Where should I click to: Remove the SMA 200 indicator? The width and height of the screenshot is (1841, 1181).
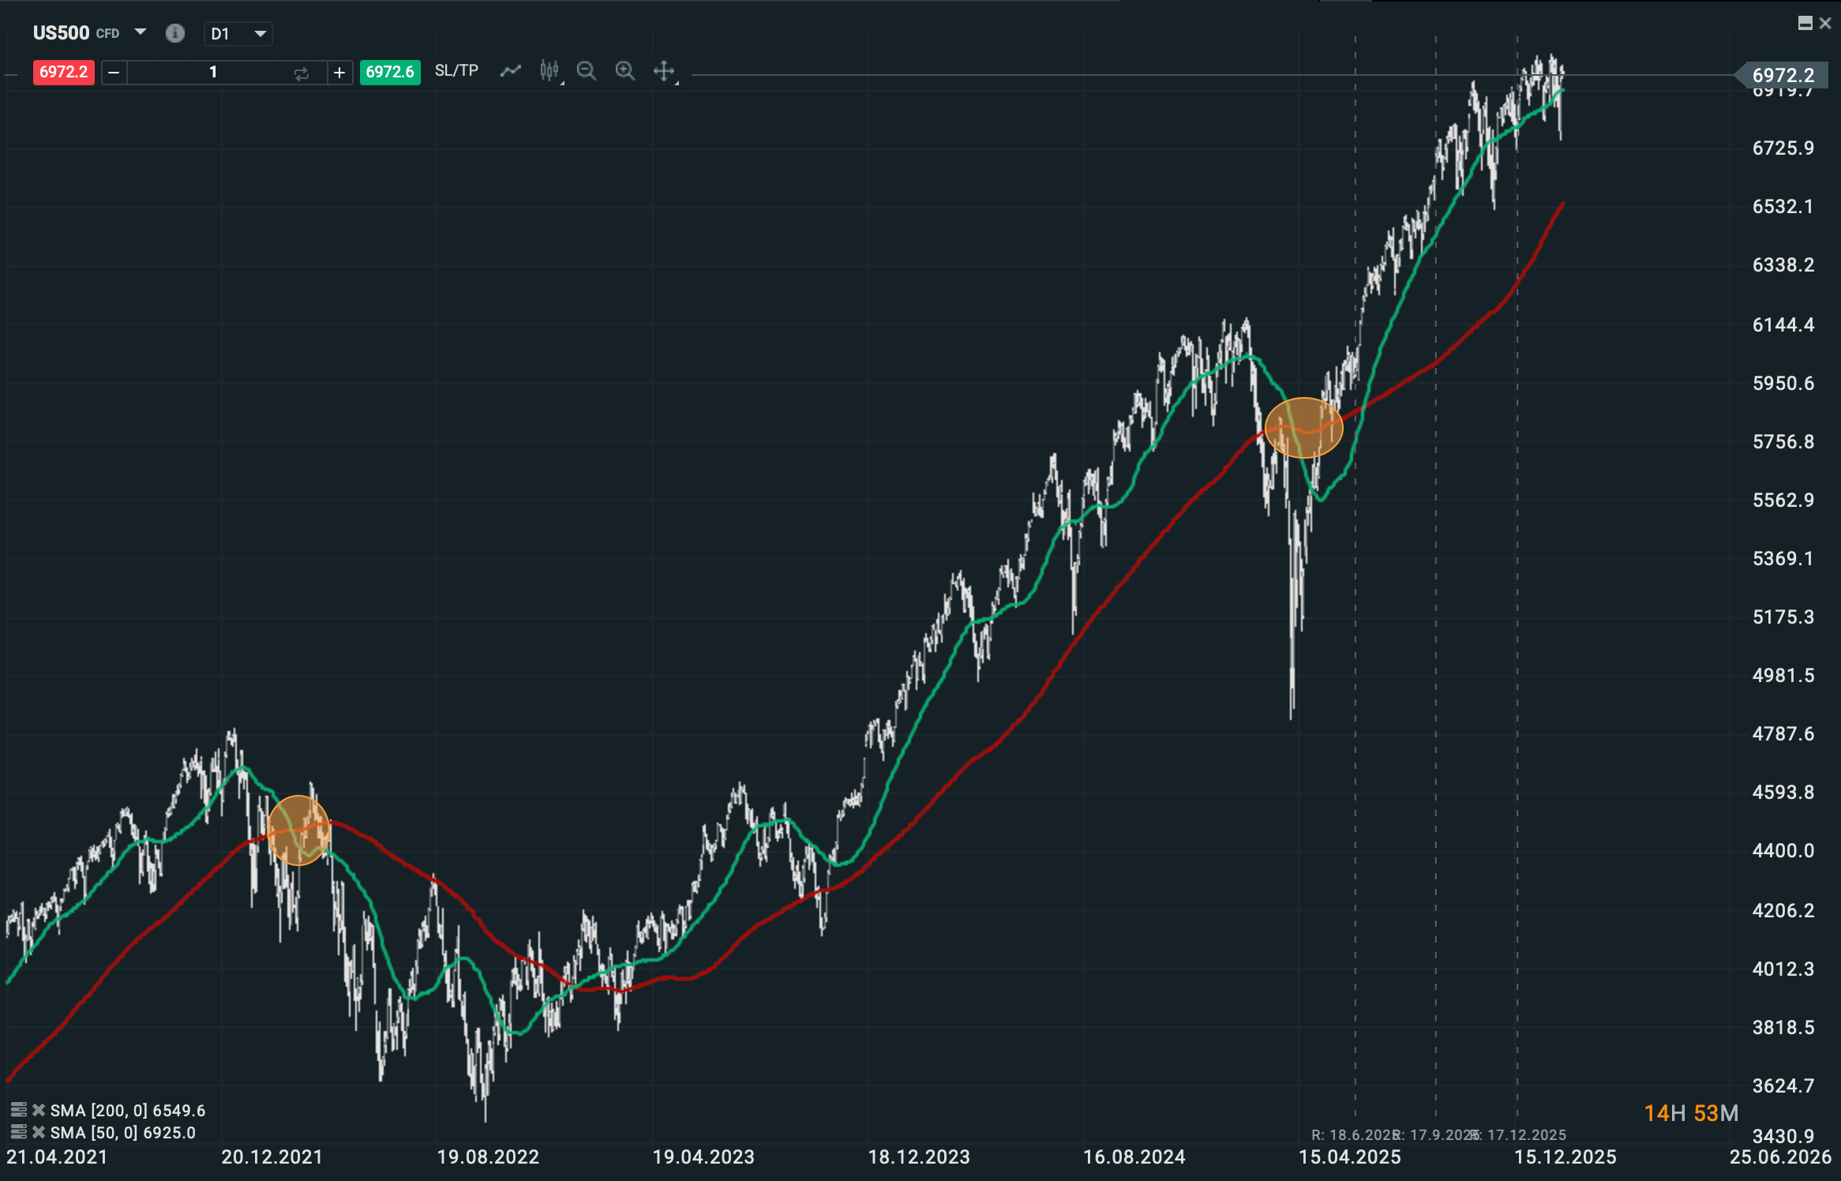pyautogui.click(x=38, y=1110)
